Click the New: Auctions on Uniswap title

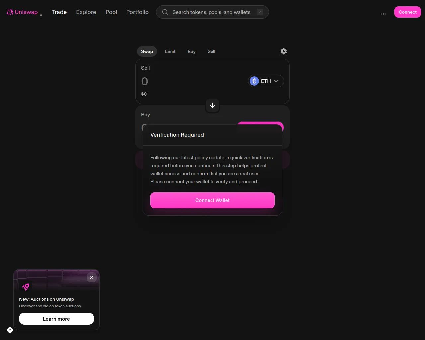coord(46,299)
